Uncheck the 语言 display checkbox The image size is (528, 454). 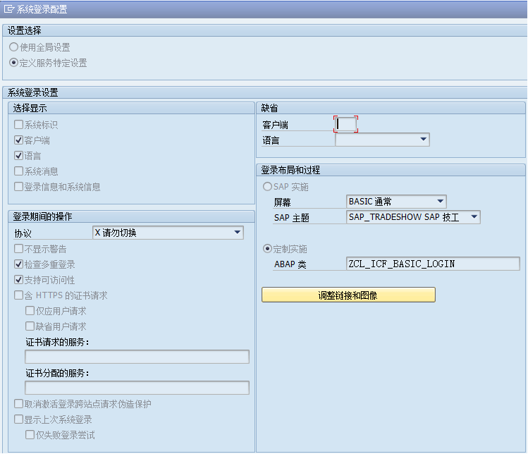pos(18,156)
